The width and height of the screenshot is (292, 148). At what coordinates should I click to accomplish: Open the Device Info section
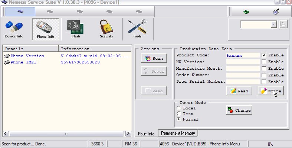(14, 29)
